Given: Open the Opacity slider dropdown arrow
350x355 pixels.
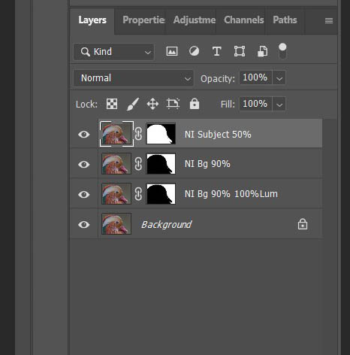Looking at the screenshot, I should (x=279, y=78).
